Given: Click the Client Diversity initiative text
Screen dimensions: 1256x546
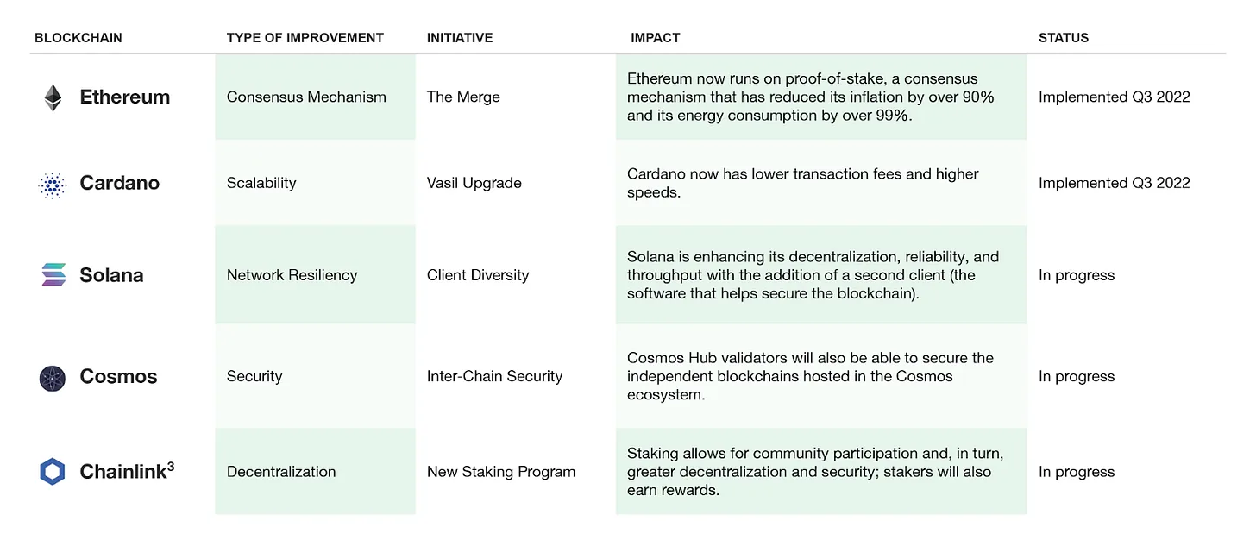Looking at the screenshot, I should click(478, 275).
